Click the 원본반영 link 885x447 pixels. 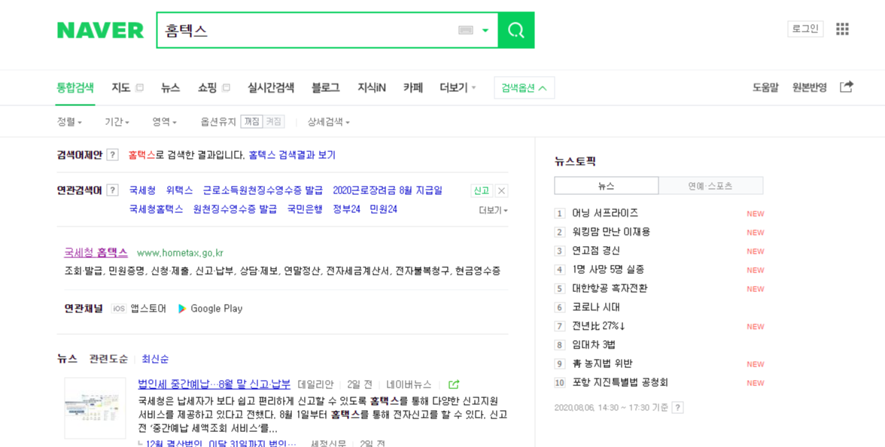click(x=810, y=88)
